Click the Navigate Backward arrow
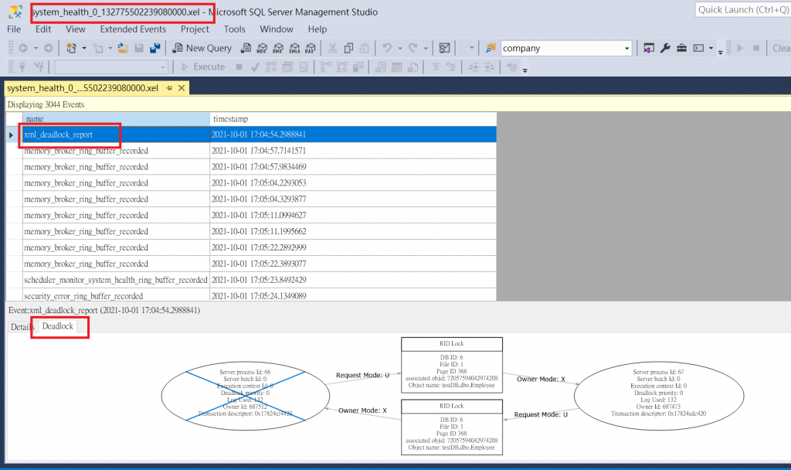This screenshot has width=791, height=470. click(23, 48)
